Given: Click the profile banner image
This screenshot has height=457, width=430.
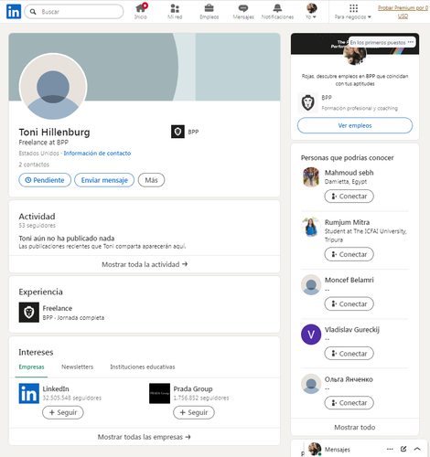Looking at the screenshot, I should [183, 67].
